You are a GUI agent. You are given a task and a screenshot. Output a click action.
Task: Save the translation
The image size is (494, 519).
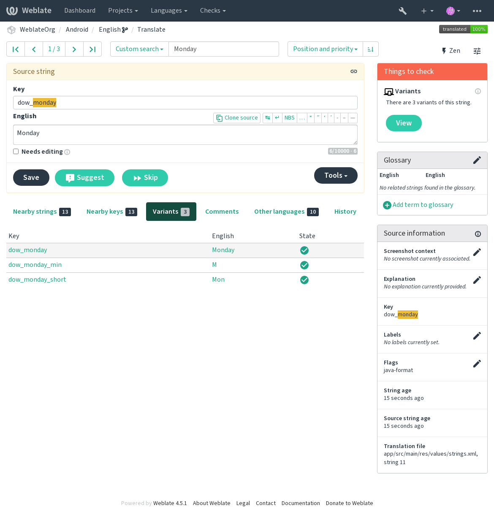click(x=31, y=178)
